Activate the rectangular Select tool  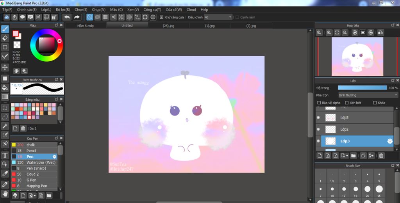click(5, 108)
